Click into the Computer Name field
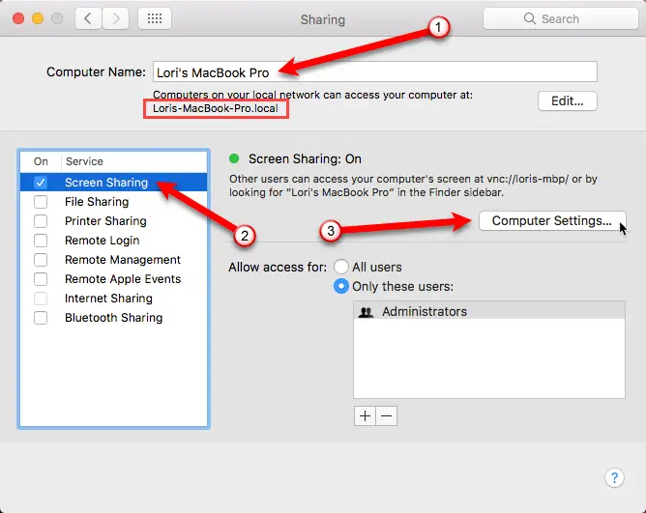This screenshot has width=646, height=513. [x=375, y=72]
